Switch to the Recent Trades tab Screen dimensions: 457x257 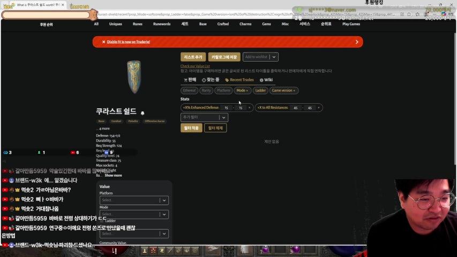pos(239,80)
